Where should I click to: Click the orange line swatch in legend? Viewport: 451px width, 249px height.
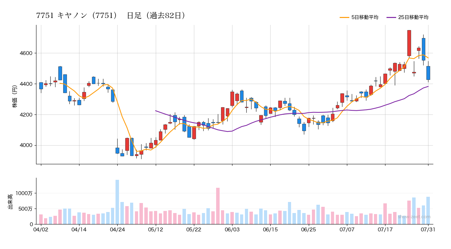344,17
